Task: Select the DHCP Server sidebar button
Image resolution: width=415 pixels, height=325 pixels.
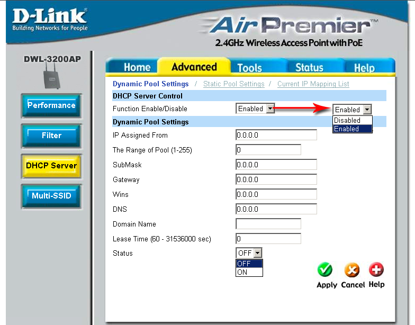Action: 51,166
